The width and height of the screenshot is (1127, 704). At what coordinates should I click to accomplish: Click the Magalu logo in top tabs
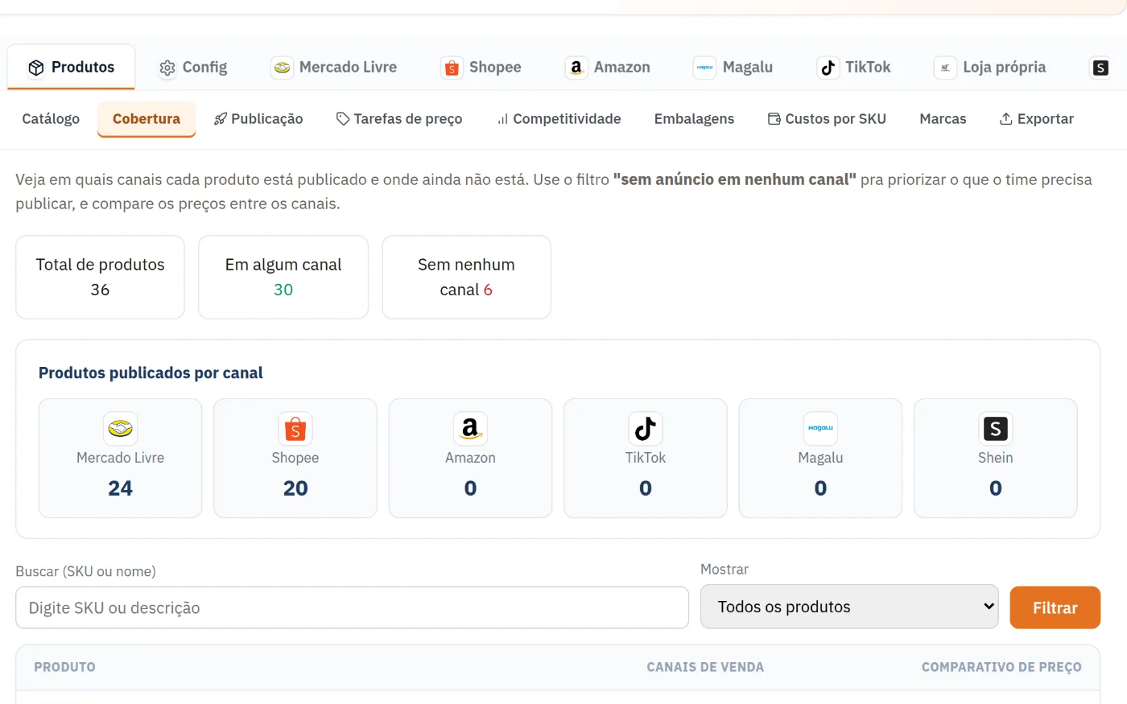coord(705,68)
